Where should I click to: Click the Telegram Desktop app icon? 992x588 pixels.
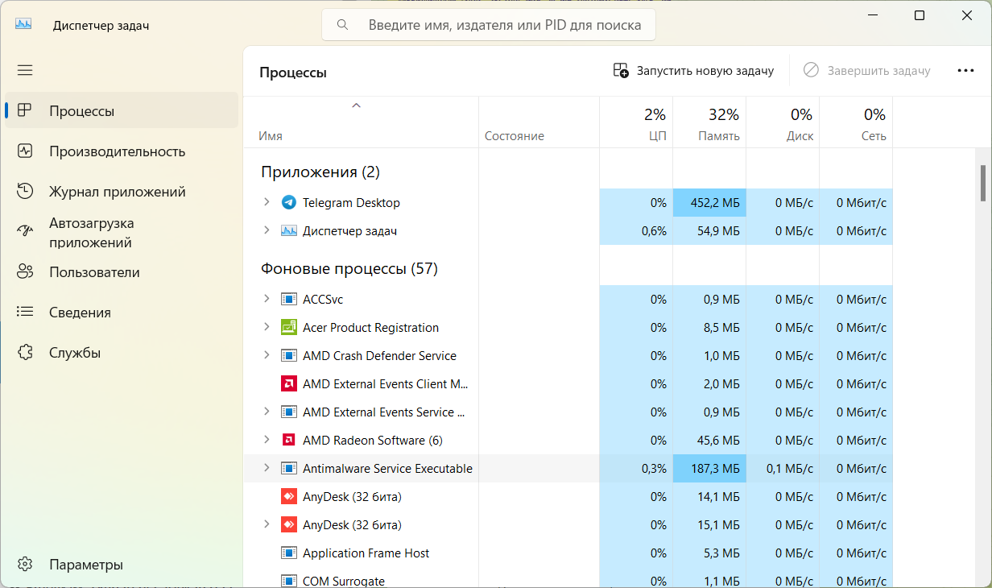(289, 203)
